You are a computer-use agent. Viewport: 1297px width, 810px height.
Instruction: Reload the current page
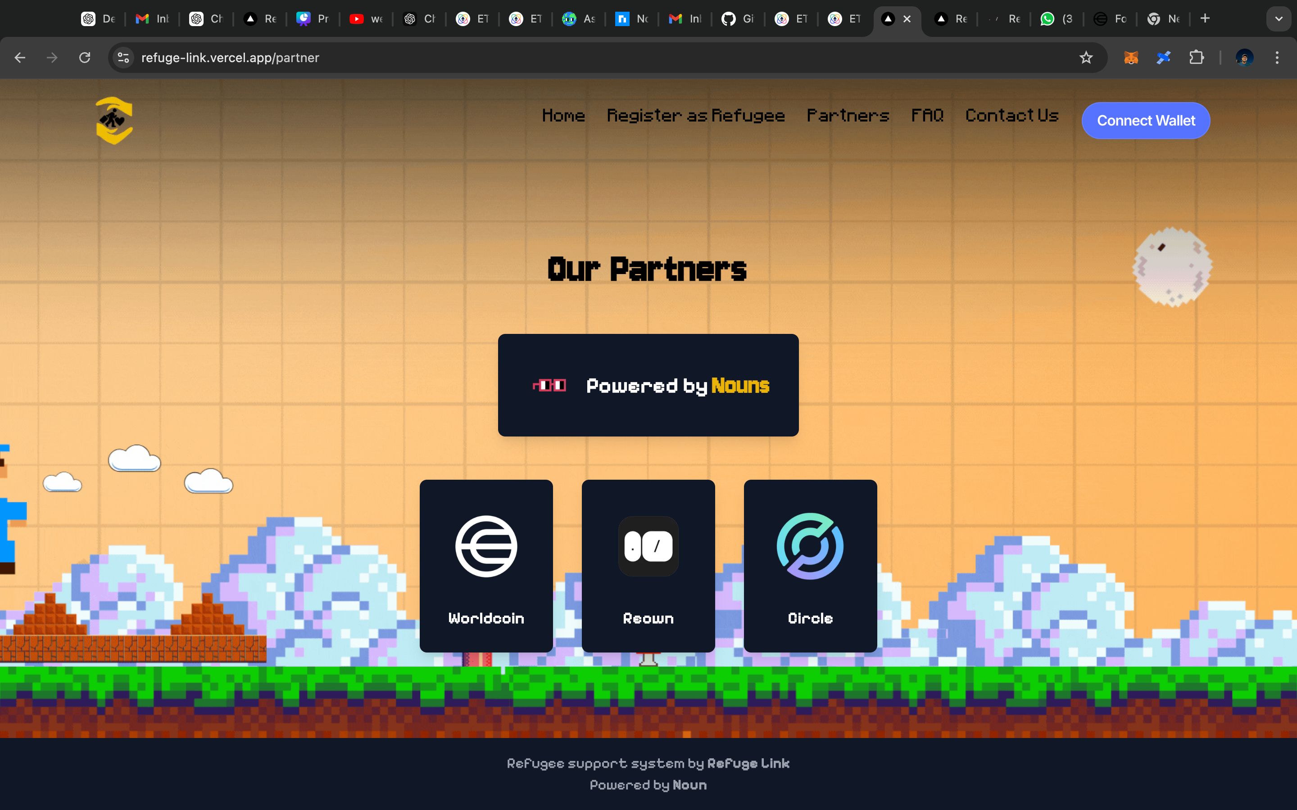click(85, 57)
